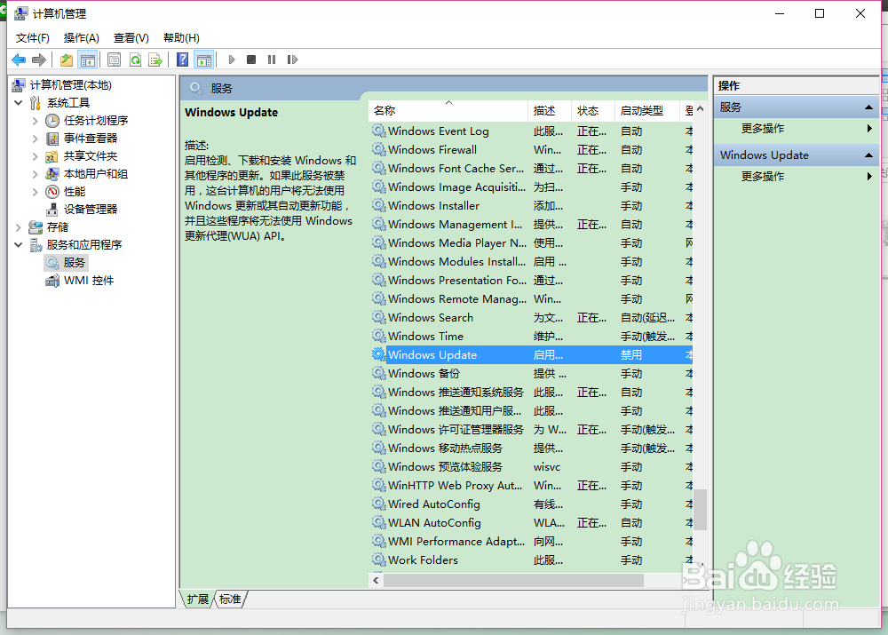The image size is (888, 635).
Task: Toggle the Show/Hide console tree icon
Action: click(88, 60)
